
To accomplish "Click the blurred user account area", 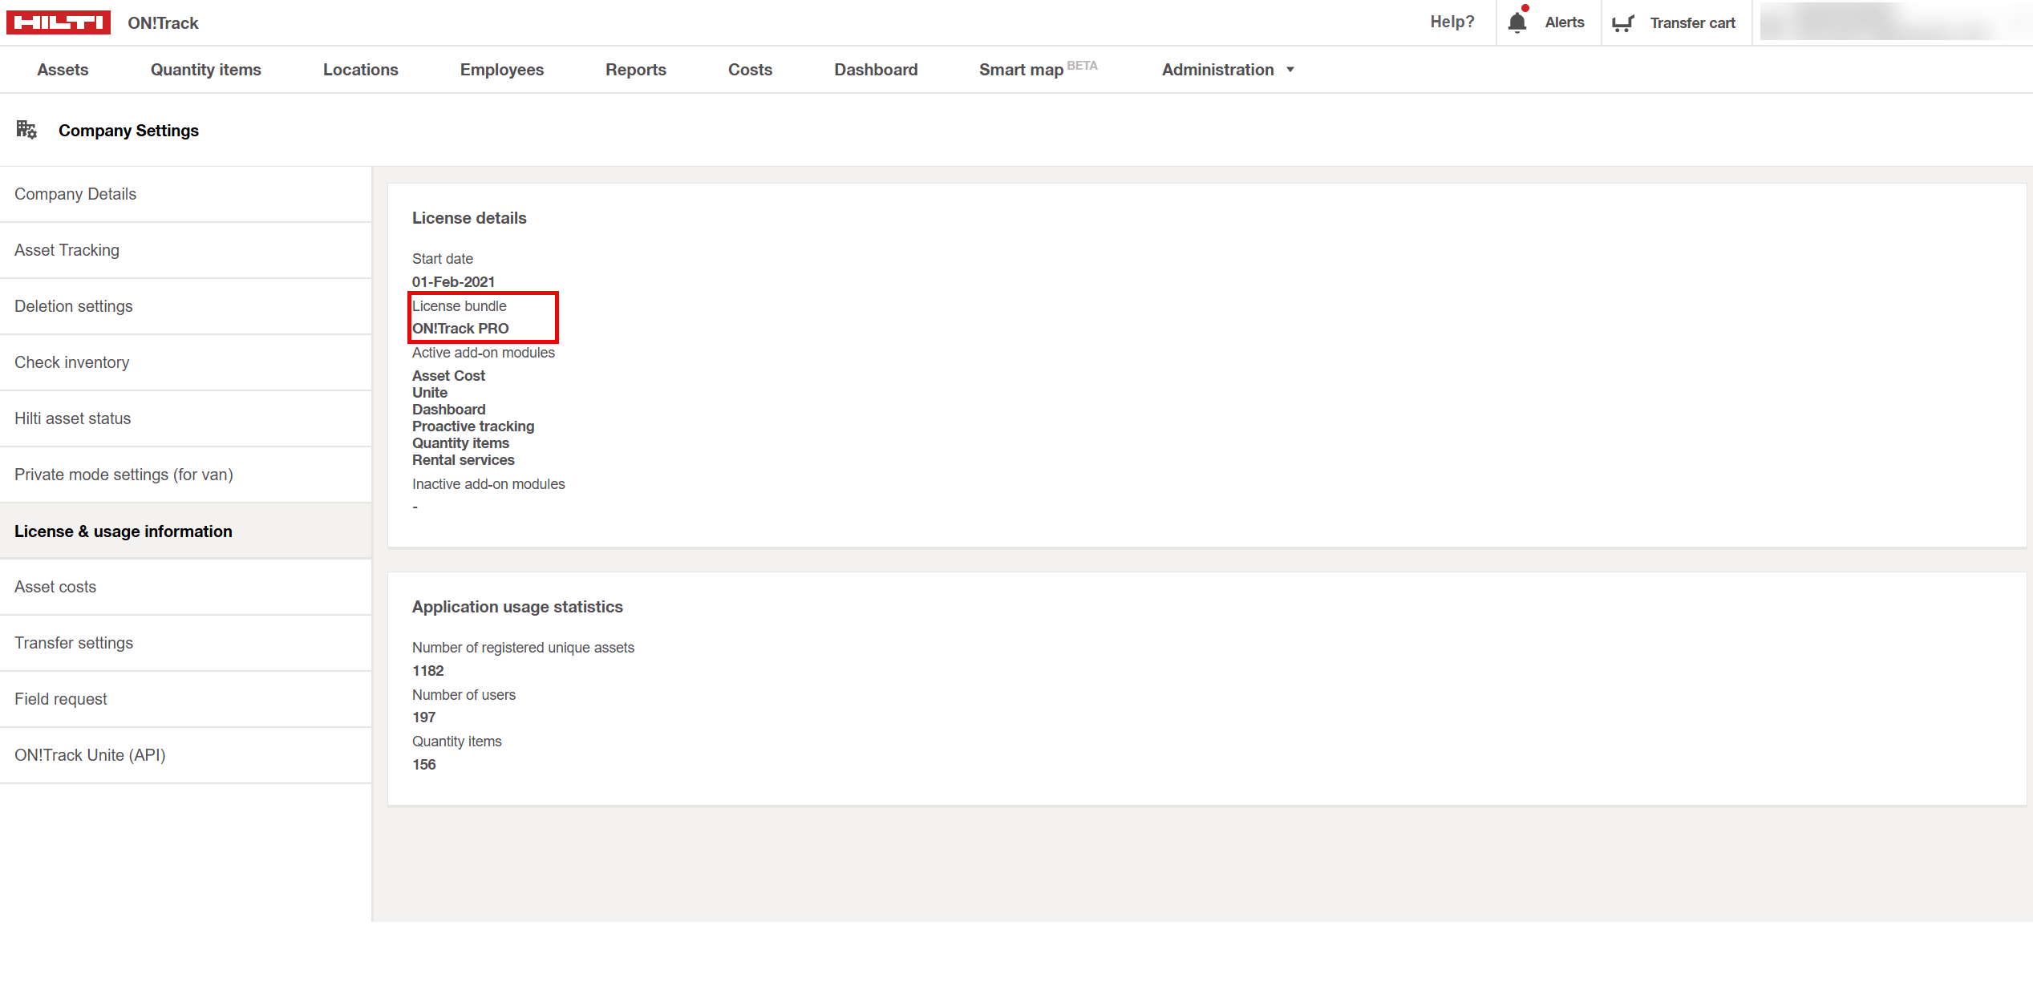I will (x=1893, y=22).
